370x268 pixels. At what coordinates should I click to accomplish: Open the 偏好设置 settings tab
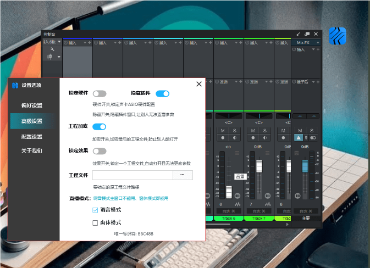pos(32,105)
